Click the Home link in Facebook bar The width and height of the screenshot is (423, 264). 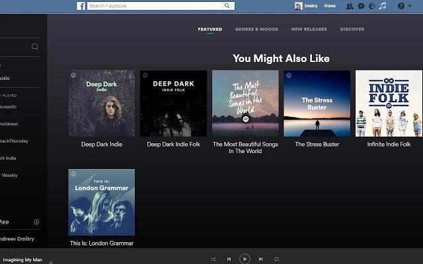click(330, 6)
